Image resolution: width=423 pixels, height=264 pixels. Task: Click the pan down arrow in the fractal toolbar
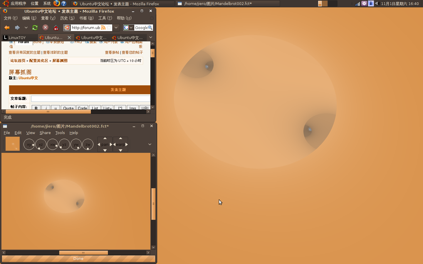click(105, 150)
